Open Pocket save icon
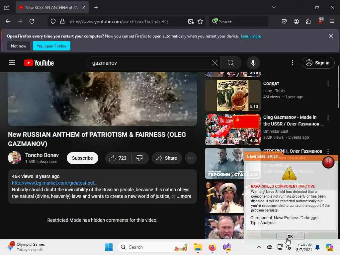The height and width of the screenshot is (255, 340). [x=284, y=21]
